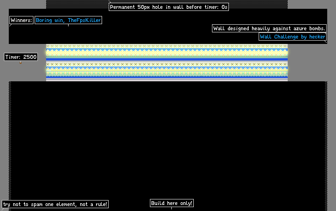Click the thick solid blue stripe in the wall middle

(x=167, y=59)
